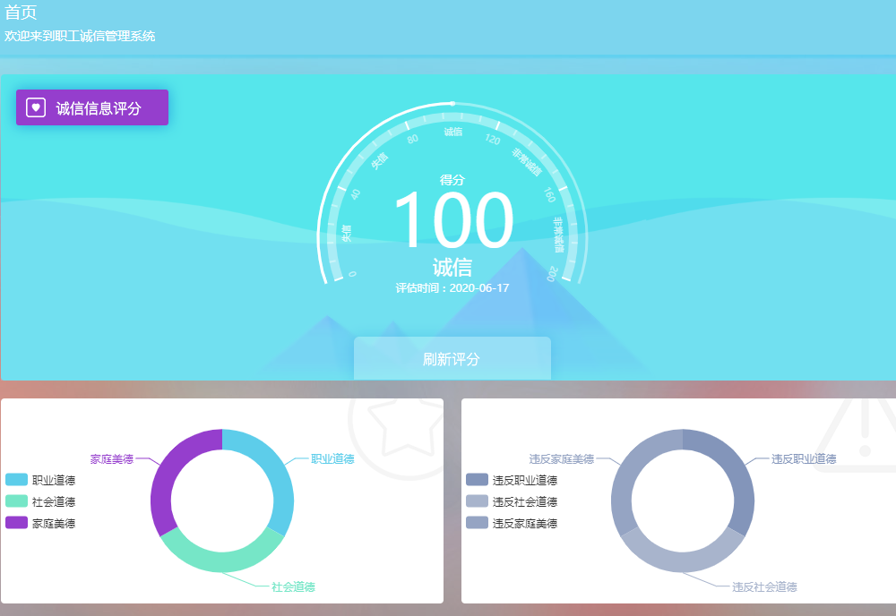The width and height of the screenshot is (896, 616).
Task: Toggle the 违反职业道德 legend item
Action: click(524, 480)
